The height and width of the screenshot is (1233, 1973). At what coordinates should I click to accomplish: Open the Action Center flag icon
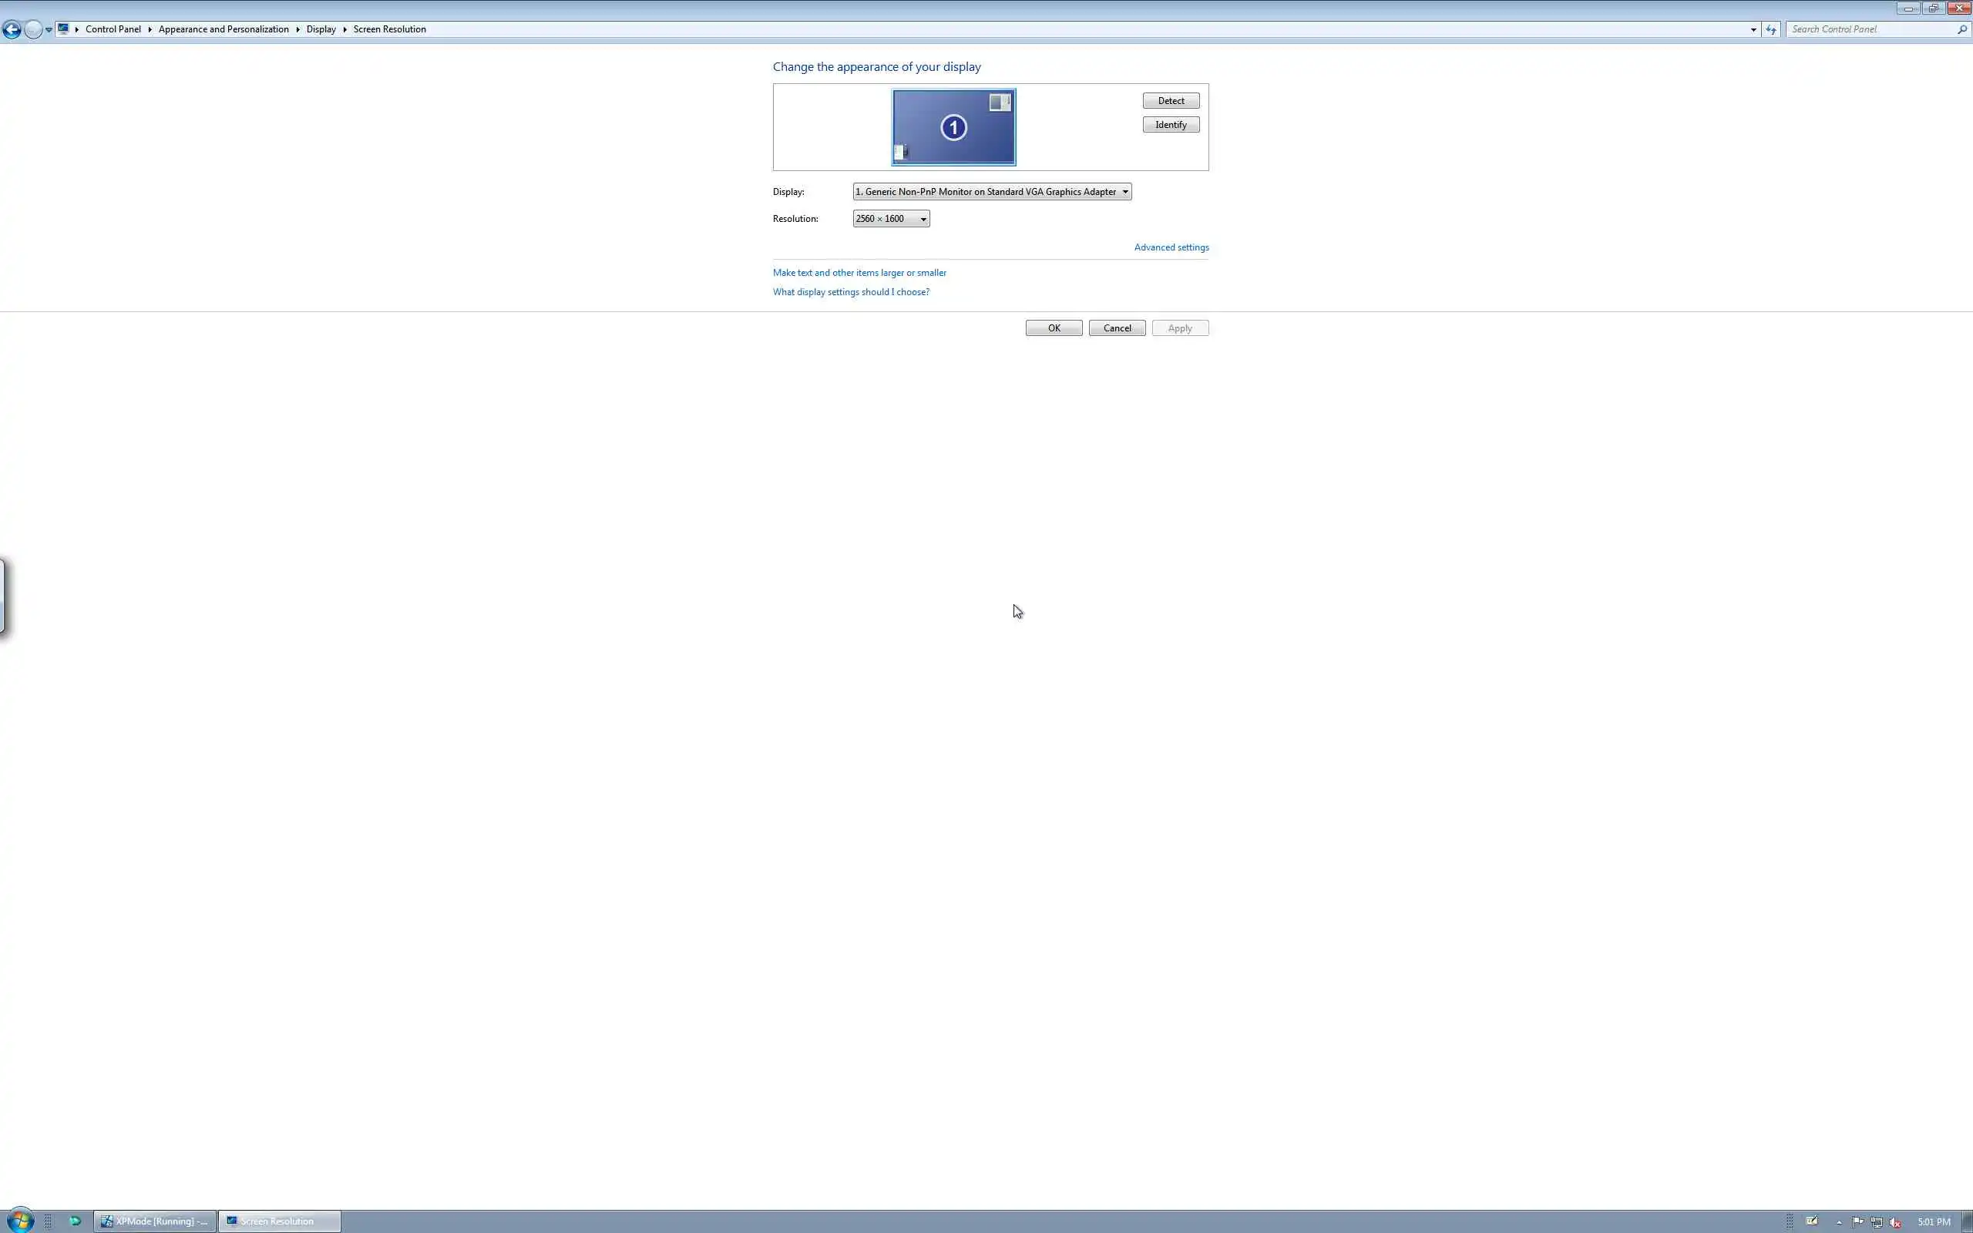click(x=1857, y=1221)
